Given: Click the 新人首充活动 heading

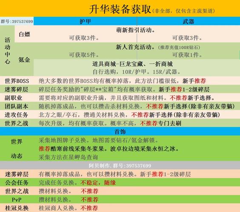Looking at the screenshot, I should click(x=135, y=47).
